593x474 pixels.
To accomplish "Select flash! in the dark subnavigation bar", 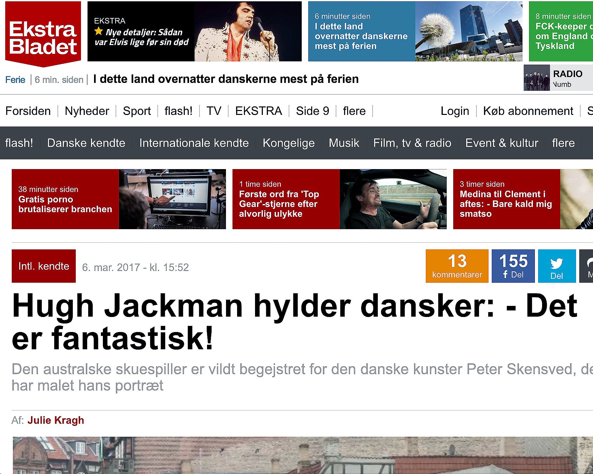I will [19, 143].
